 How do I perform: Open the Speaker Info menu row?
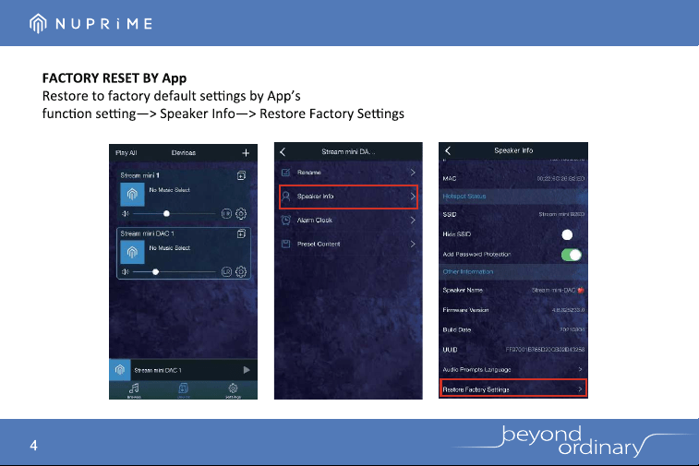pyautogui.click(x=348, y=197)
